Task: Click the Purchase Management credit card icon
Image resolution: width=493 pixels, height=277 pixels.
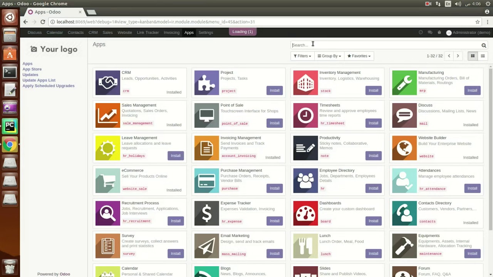Action: pos(206,180)
